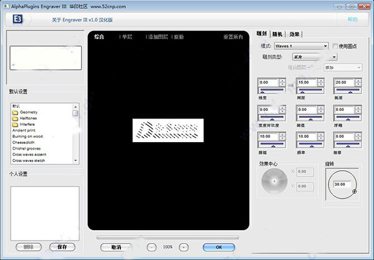Step up the 8.00 line width value
374x260 pixels.
coord(282,81)
